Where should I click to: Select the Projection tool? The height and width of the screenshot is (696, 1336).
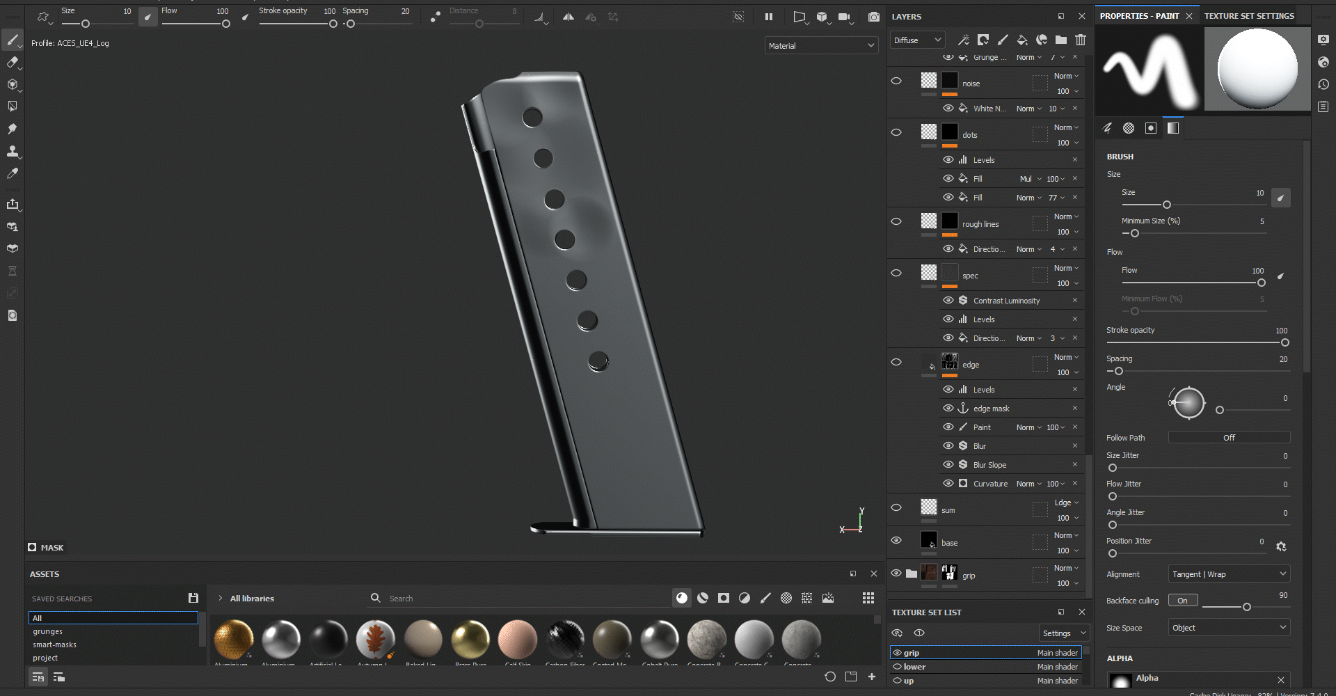click(x=13, y=84)
